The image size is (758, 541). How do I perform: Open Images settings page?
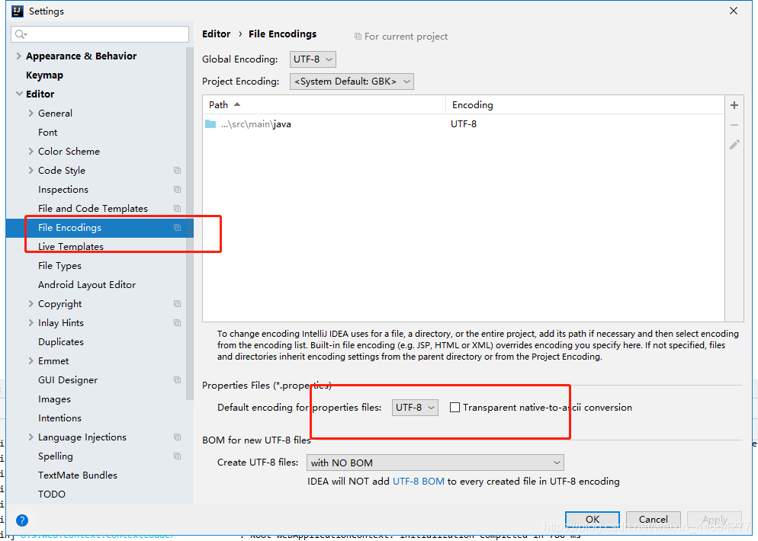(54, 399)
